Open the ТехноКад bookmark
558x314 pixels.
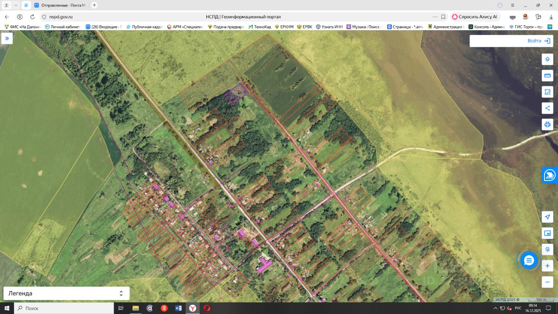[x=260, y=27]
